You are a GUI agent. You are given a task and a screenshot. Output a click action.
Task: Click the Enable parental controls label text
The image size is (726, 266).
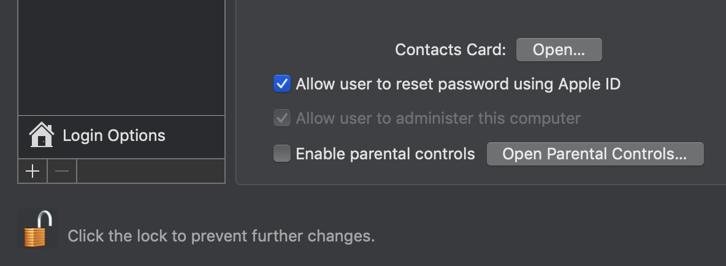point(385,154)
